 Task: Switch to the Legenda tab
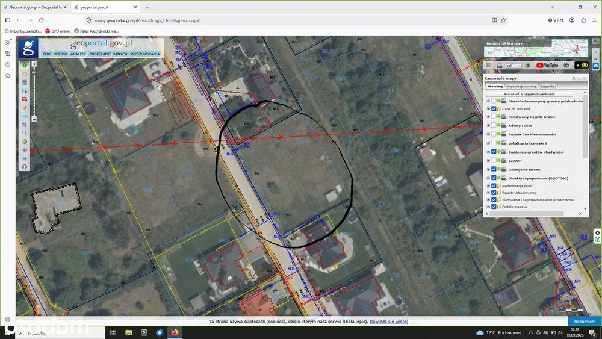click(547, 86)
